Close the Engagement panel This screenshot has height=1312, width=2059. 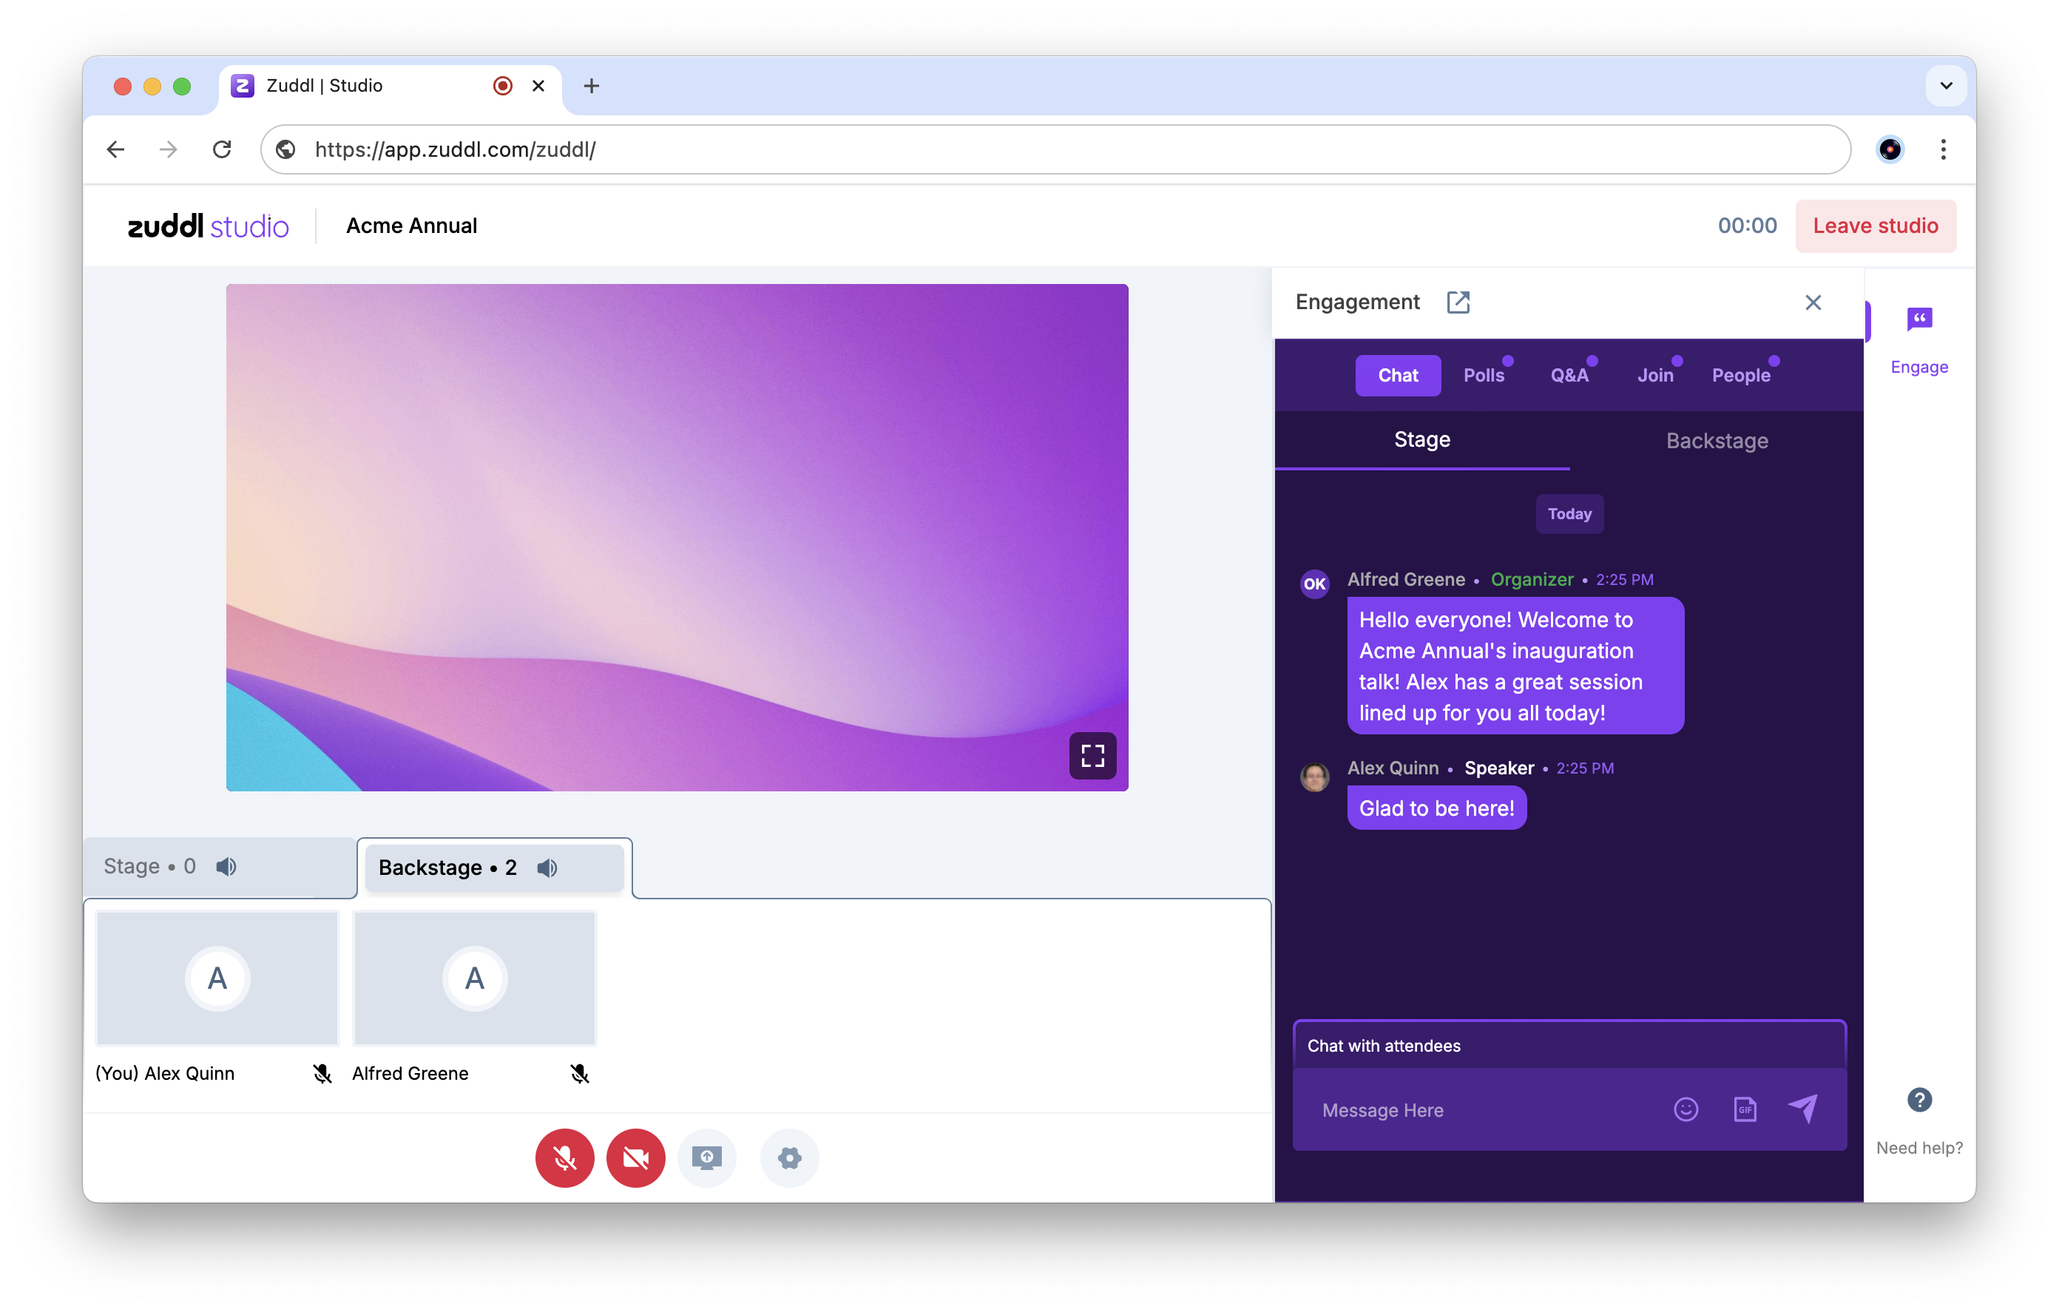pos(1813,302)
